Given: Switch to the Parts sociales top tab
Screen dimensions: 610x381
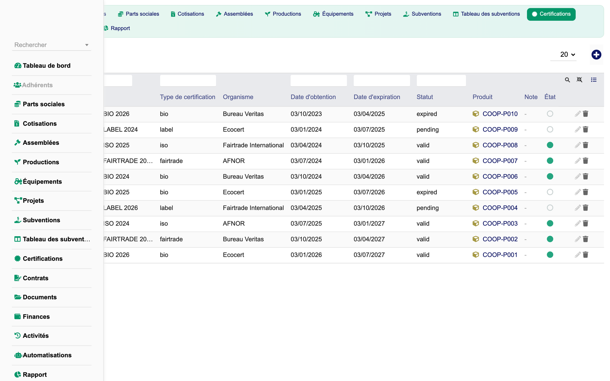Looking at the screenshot, I should pyautogui.click(x=138, y=14).
